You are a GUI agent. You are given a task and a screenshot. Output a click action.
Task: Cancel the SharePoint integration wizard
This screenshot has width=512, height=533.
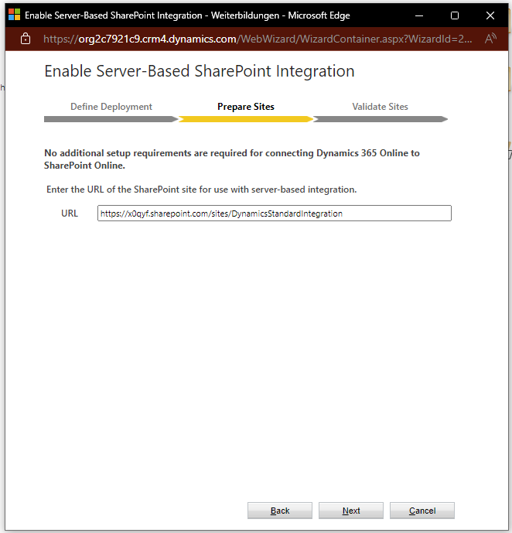pyautogui.click(x=422, y=511)
